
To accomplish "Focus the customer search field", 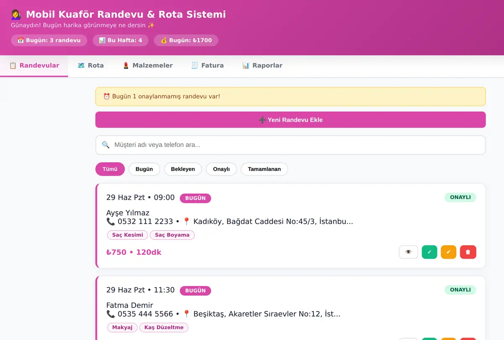I will point(291,145).
